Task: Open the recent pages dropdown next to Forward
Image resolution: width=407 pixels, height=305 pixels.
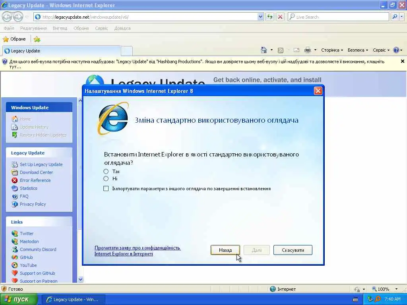Action: 27,17
